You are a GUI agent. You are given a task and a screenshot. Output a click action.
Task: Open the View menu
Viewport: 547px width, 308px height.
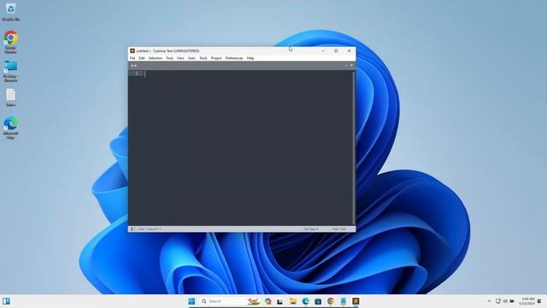click(x=180, y=58)
